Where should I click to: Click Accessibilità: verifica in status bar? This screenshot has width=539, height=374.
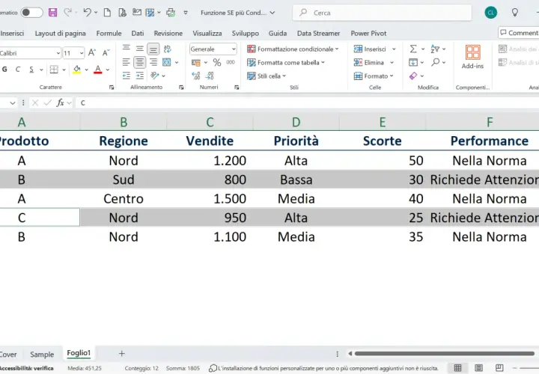pyautogui.click(x=26, y=368)
